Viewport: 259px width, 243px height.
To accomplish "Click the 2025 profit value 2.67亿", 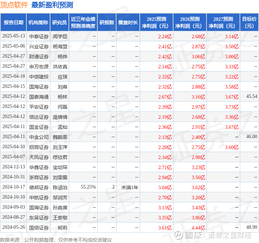I will [165, 97].
